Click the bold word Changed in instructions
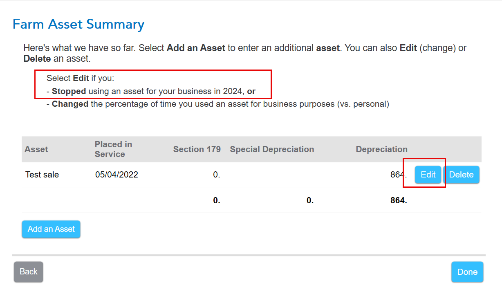This screenshot has height=292, width=502. [x=70, y=104]
